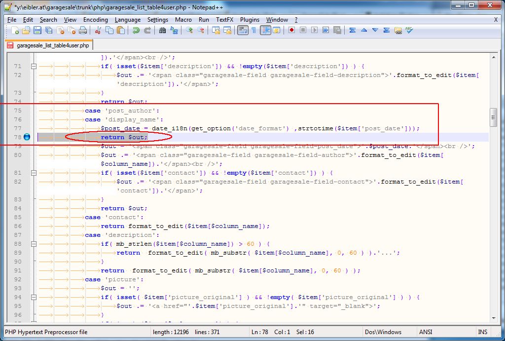Open a file with the folder icon
The image size is (505, 341).
click(x=26, y=30)
